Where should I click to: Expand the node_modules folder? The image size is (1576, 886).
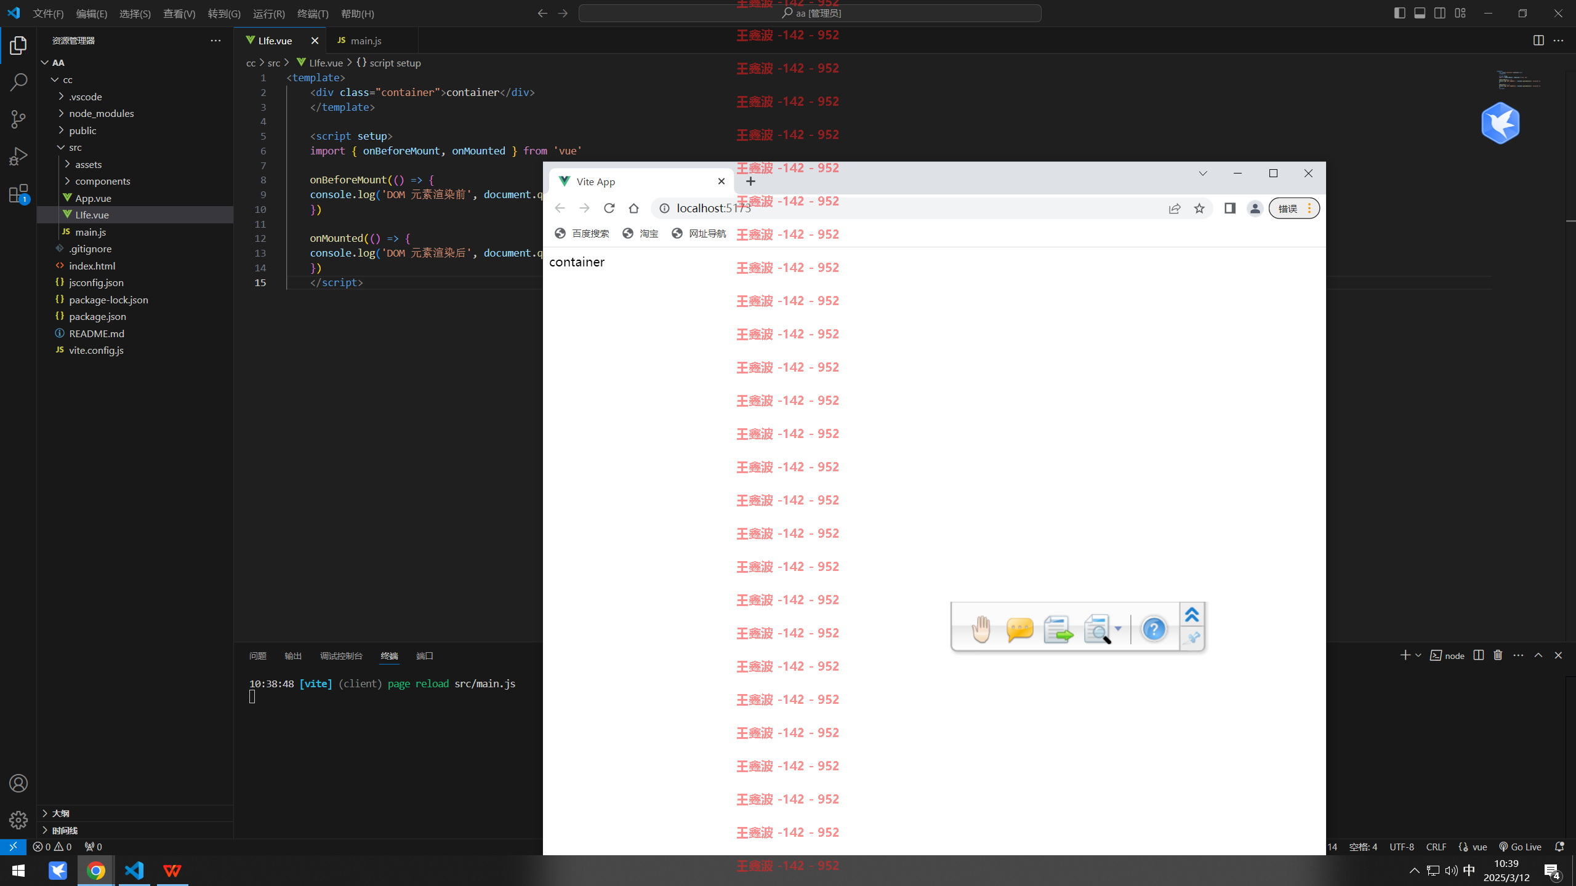[x=135, y=113]
